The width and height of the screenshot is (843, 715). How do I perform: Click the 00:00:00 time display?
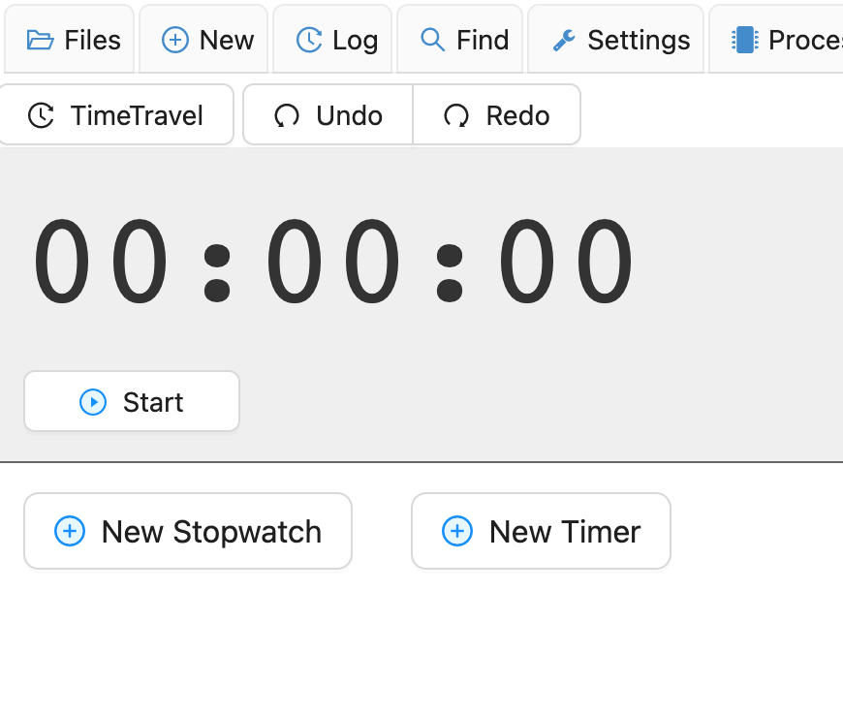click(x=332, y=260)
